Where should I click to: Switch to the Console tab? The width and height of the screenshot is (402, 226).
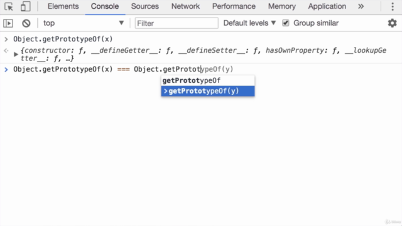tap(105, 6)
